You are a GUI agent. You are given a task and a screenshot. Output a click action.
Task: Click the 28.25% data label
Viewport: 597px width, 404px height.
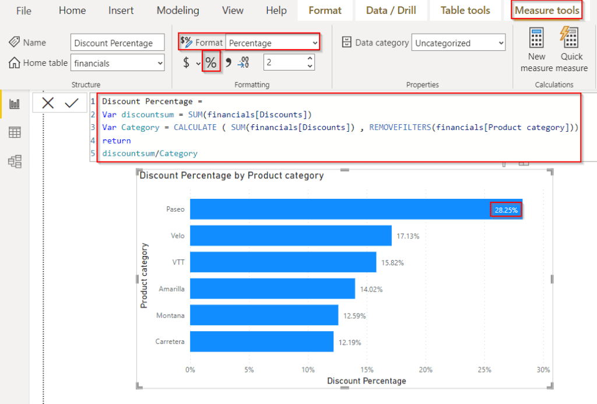[x=506, y=210]
